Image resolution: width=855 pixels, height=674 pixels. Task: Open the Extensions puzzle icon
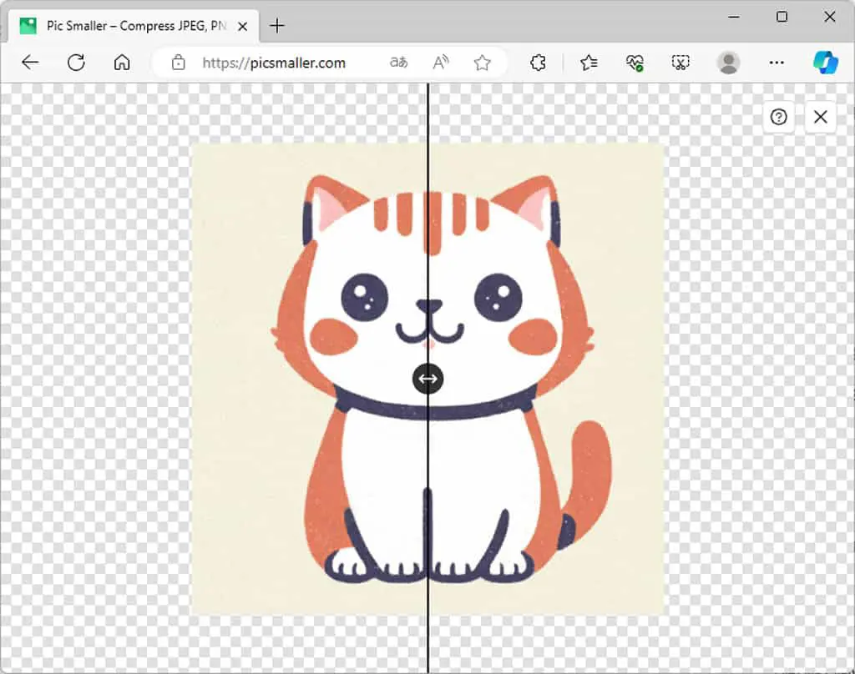click(x=538, y=63)
